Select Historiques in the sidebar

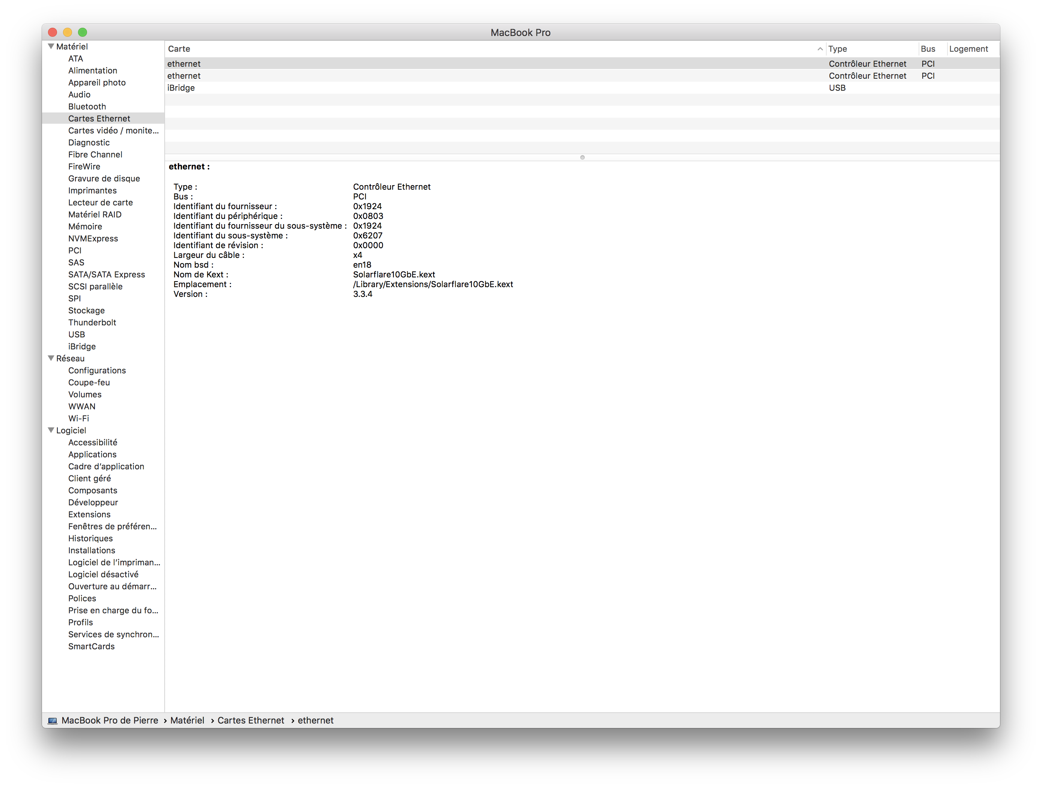(90, 538)
